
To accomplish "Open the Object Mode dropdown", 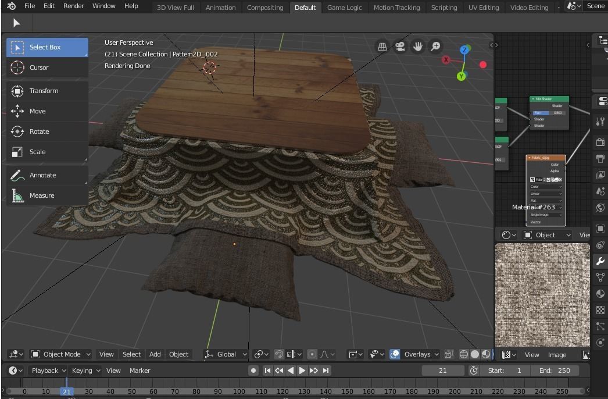I will pyautogui.click(x=61, y=354).
